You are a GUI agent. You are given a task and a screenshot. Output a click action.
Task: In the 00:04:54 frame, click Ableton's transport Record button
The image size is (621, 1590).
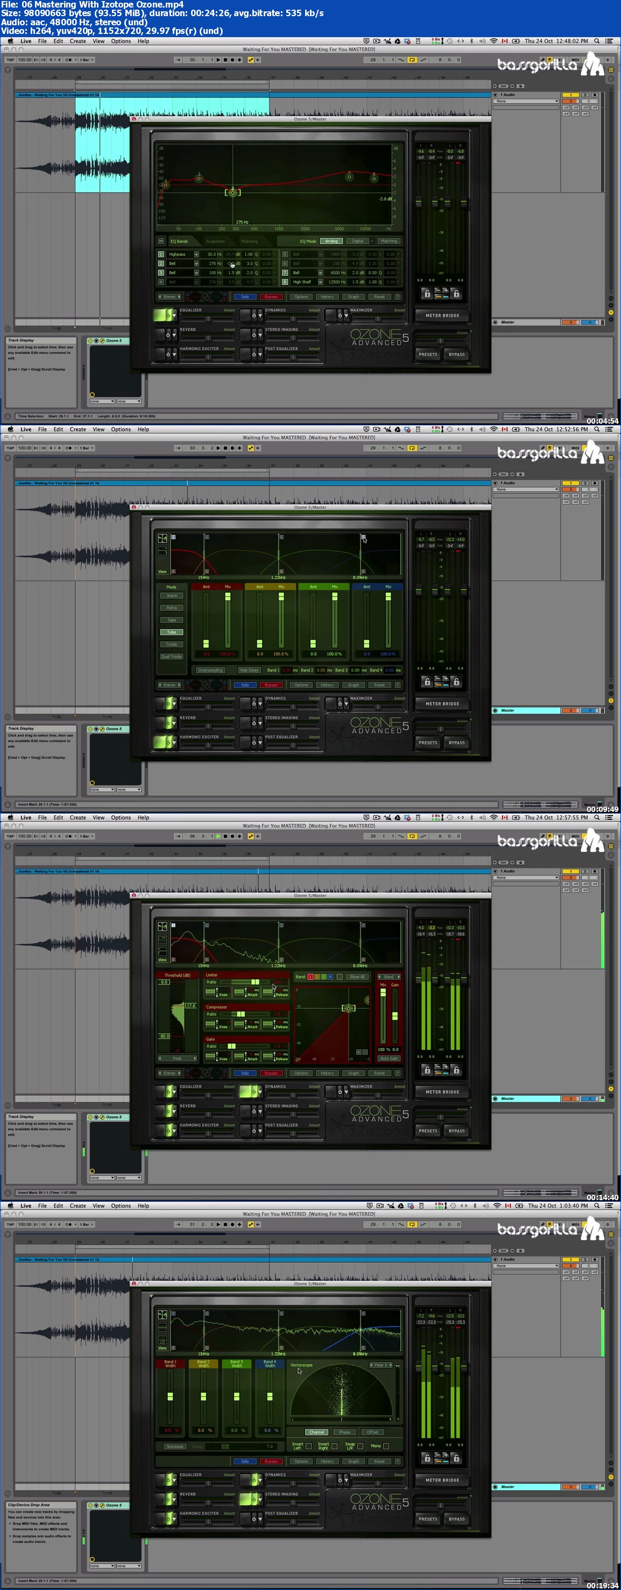pos(232,60)
